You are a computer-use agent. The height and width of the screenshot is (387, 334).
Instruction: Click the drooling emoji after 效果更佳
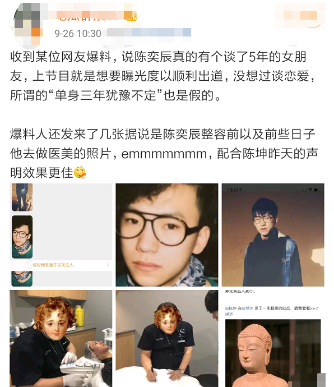80,173
